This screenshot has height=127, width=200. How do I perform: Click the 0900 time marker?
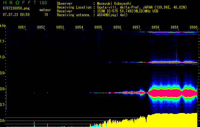pos(193,28)
